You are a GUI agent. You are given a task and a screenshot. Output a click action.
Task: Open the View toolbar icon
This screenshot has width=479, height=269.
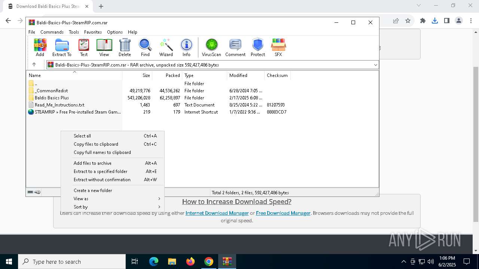coord(104,47)
